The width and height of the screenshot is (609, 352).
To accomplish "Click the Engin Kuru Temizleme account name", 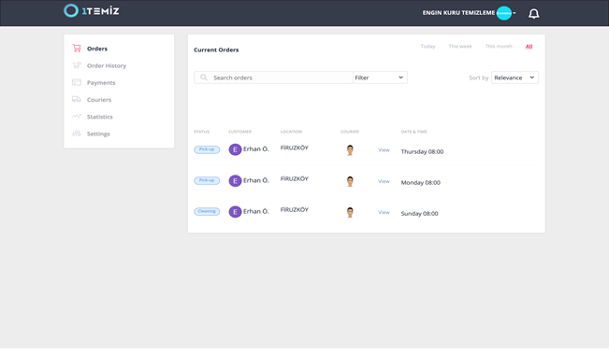I will (458, 13).
